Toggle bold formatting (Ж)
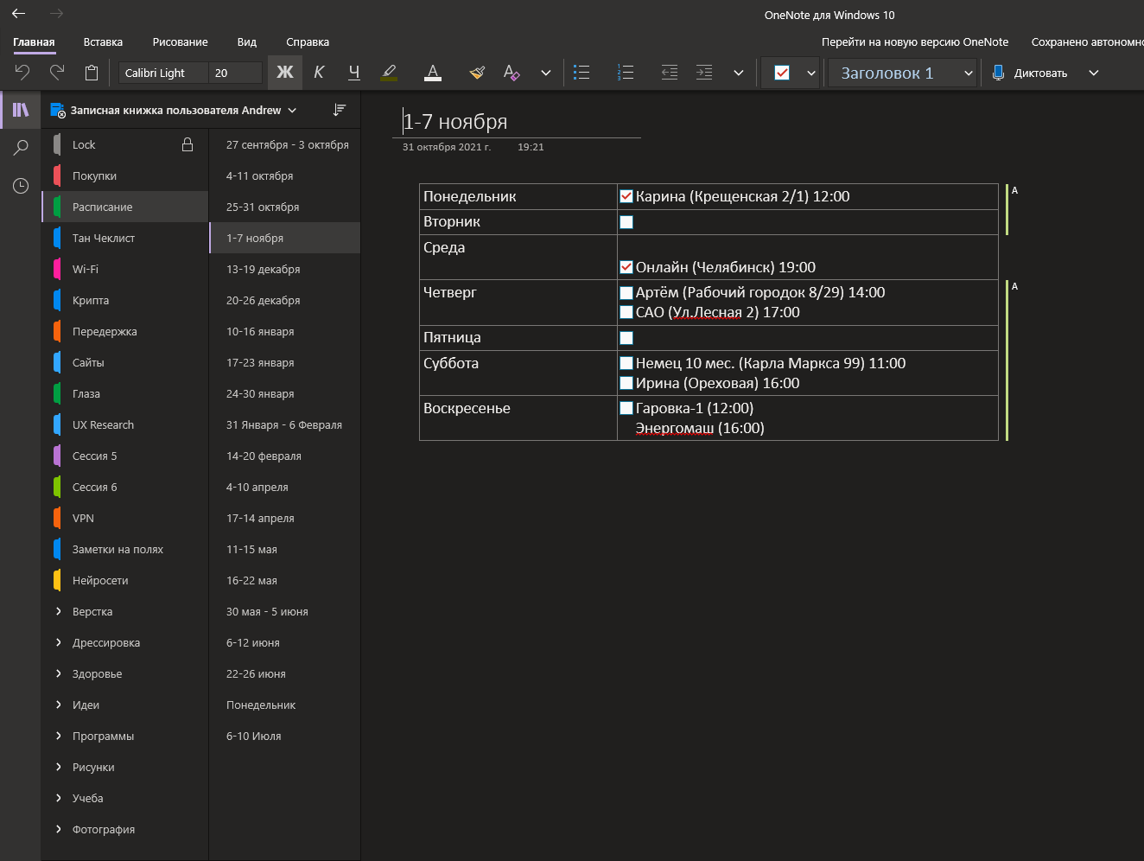 [x=284, y=73]
